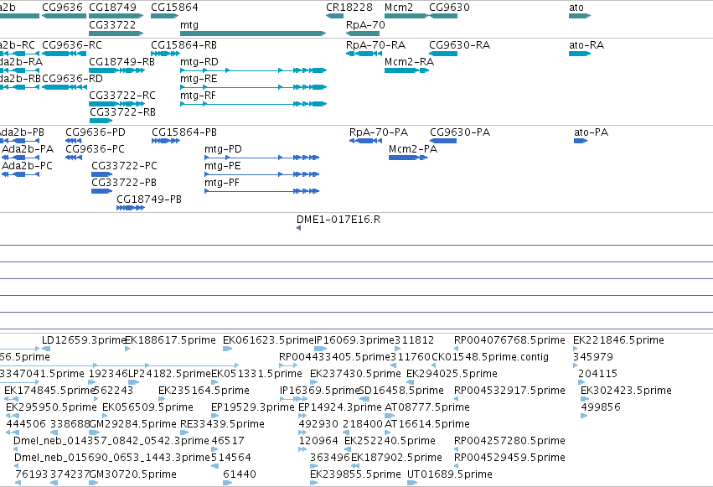713x487 pixels.
Task: Select the CG18749-RB transcript glyph
Action: click(x=116, y=70)
